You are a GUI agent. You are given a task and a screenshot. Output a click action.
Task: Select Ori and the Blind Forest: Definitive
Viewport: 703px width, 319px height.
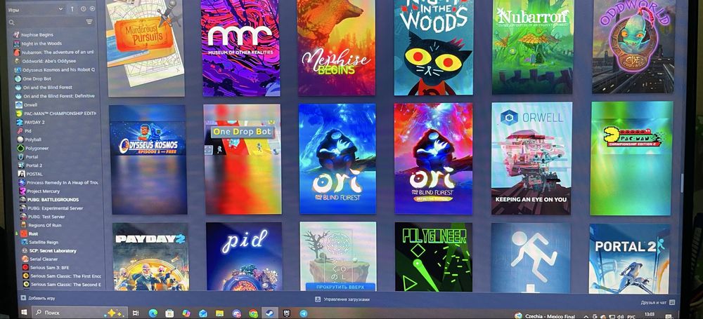[x=59, y=96]
